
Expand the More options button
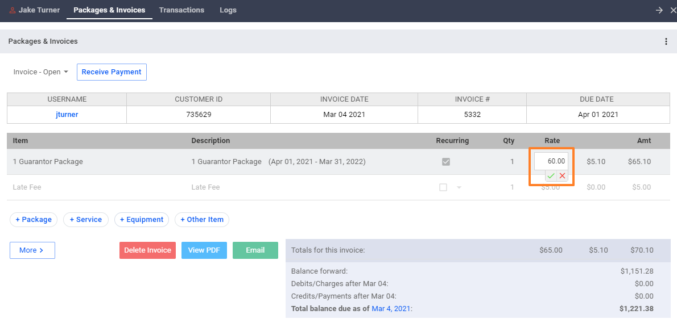pyautogui.click(x=32, y=250)
